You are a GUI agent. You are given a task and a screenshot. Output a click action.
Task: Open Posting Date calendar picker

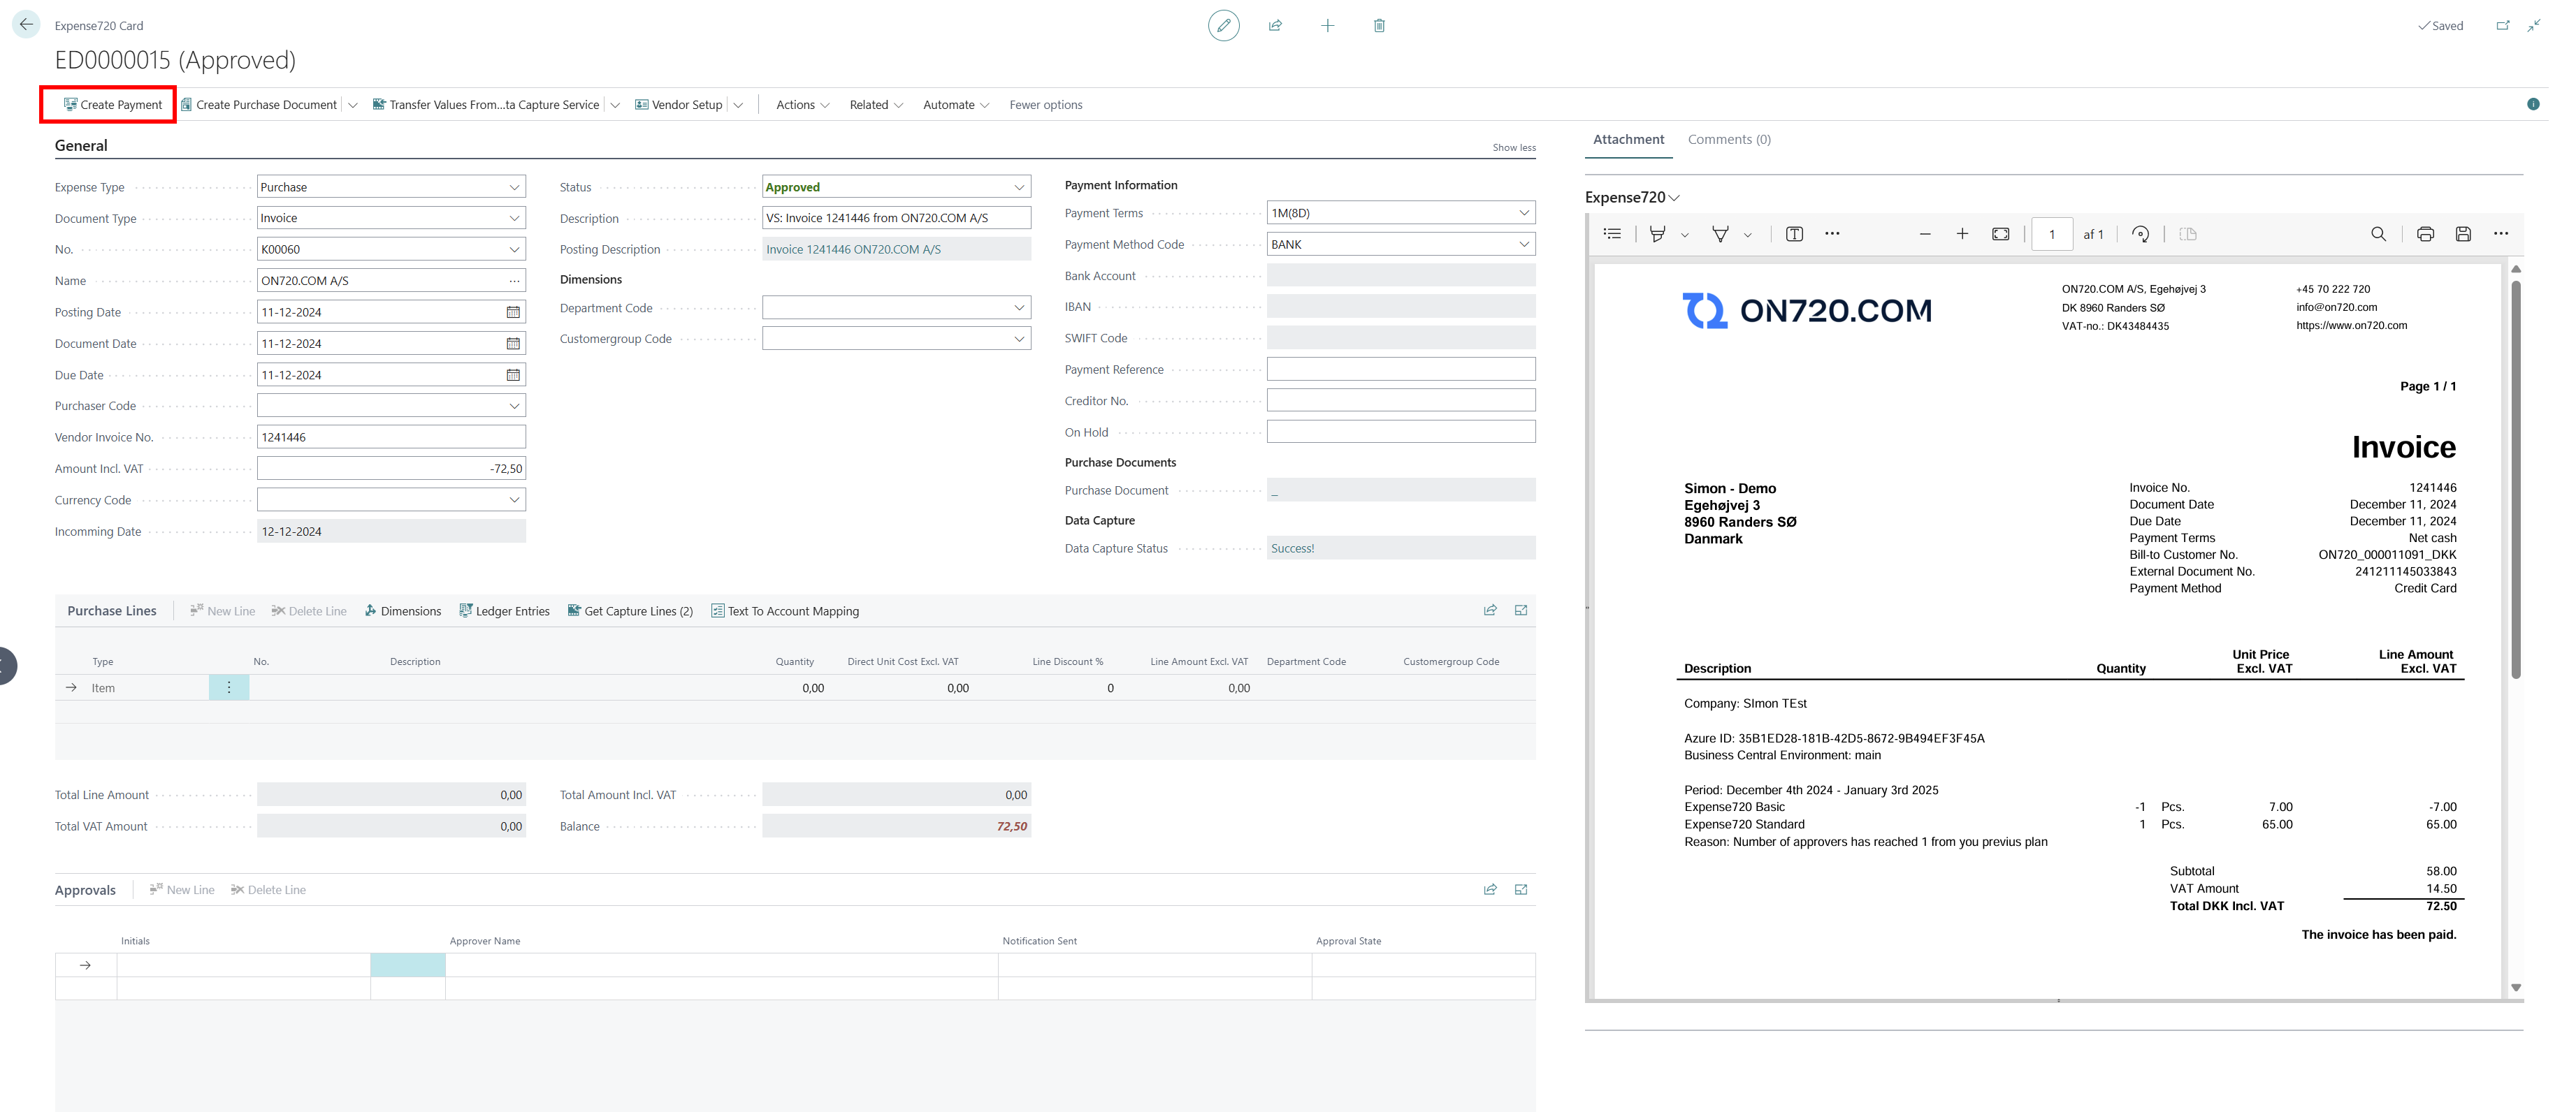coord(513,312)
